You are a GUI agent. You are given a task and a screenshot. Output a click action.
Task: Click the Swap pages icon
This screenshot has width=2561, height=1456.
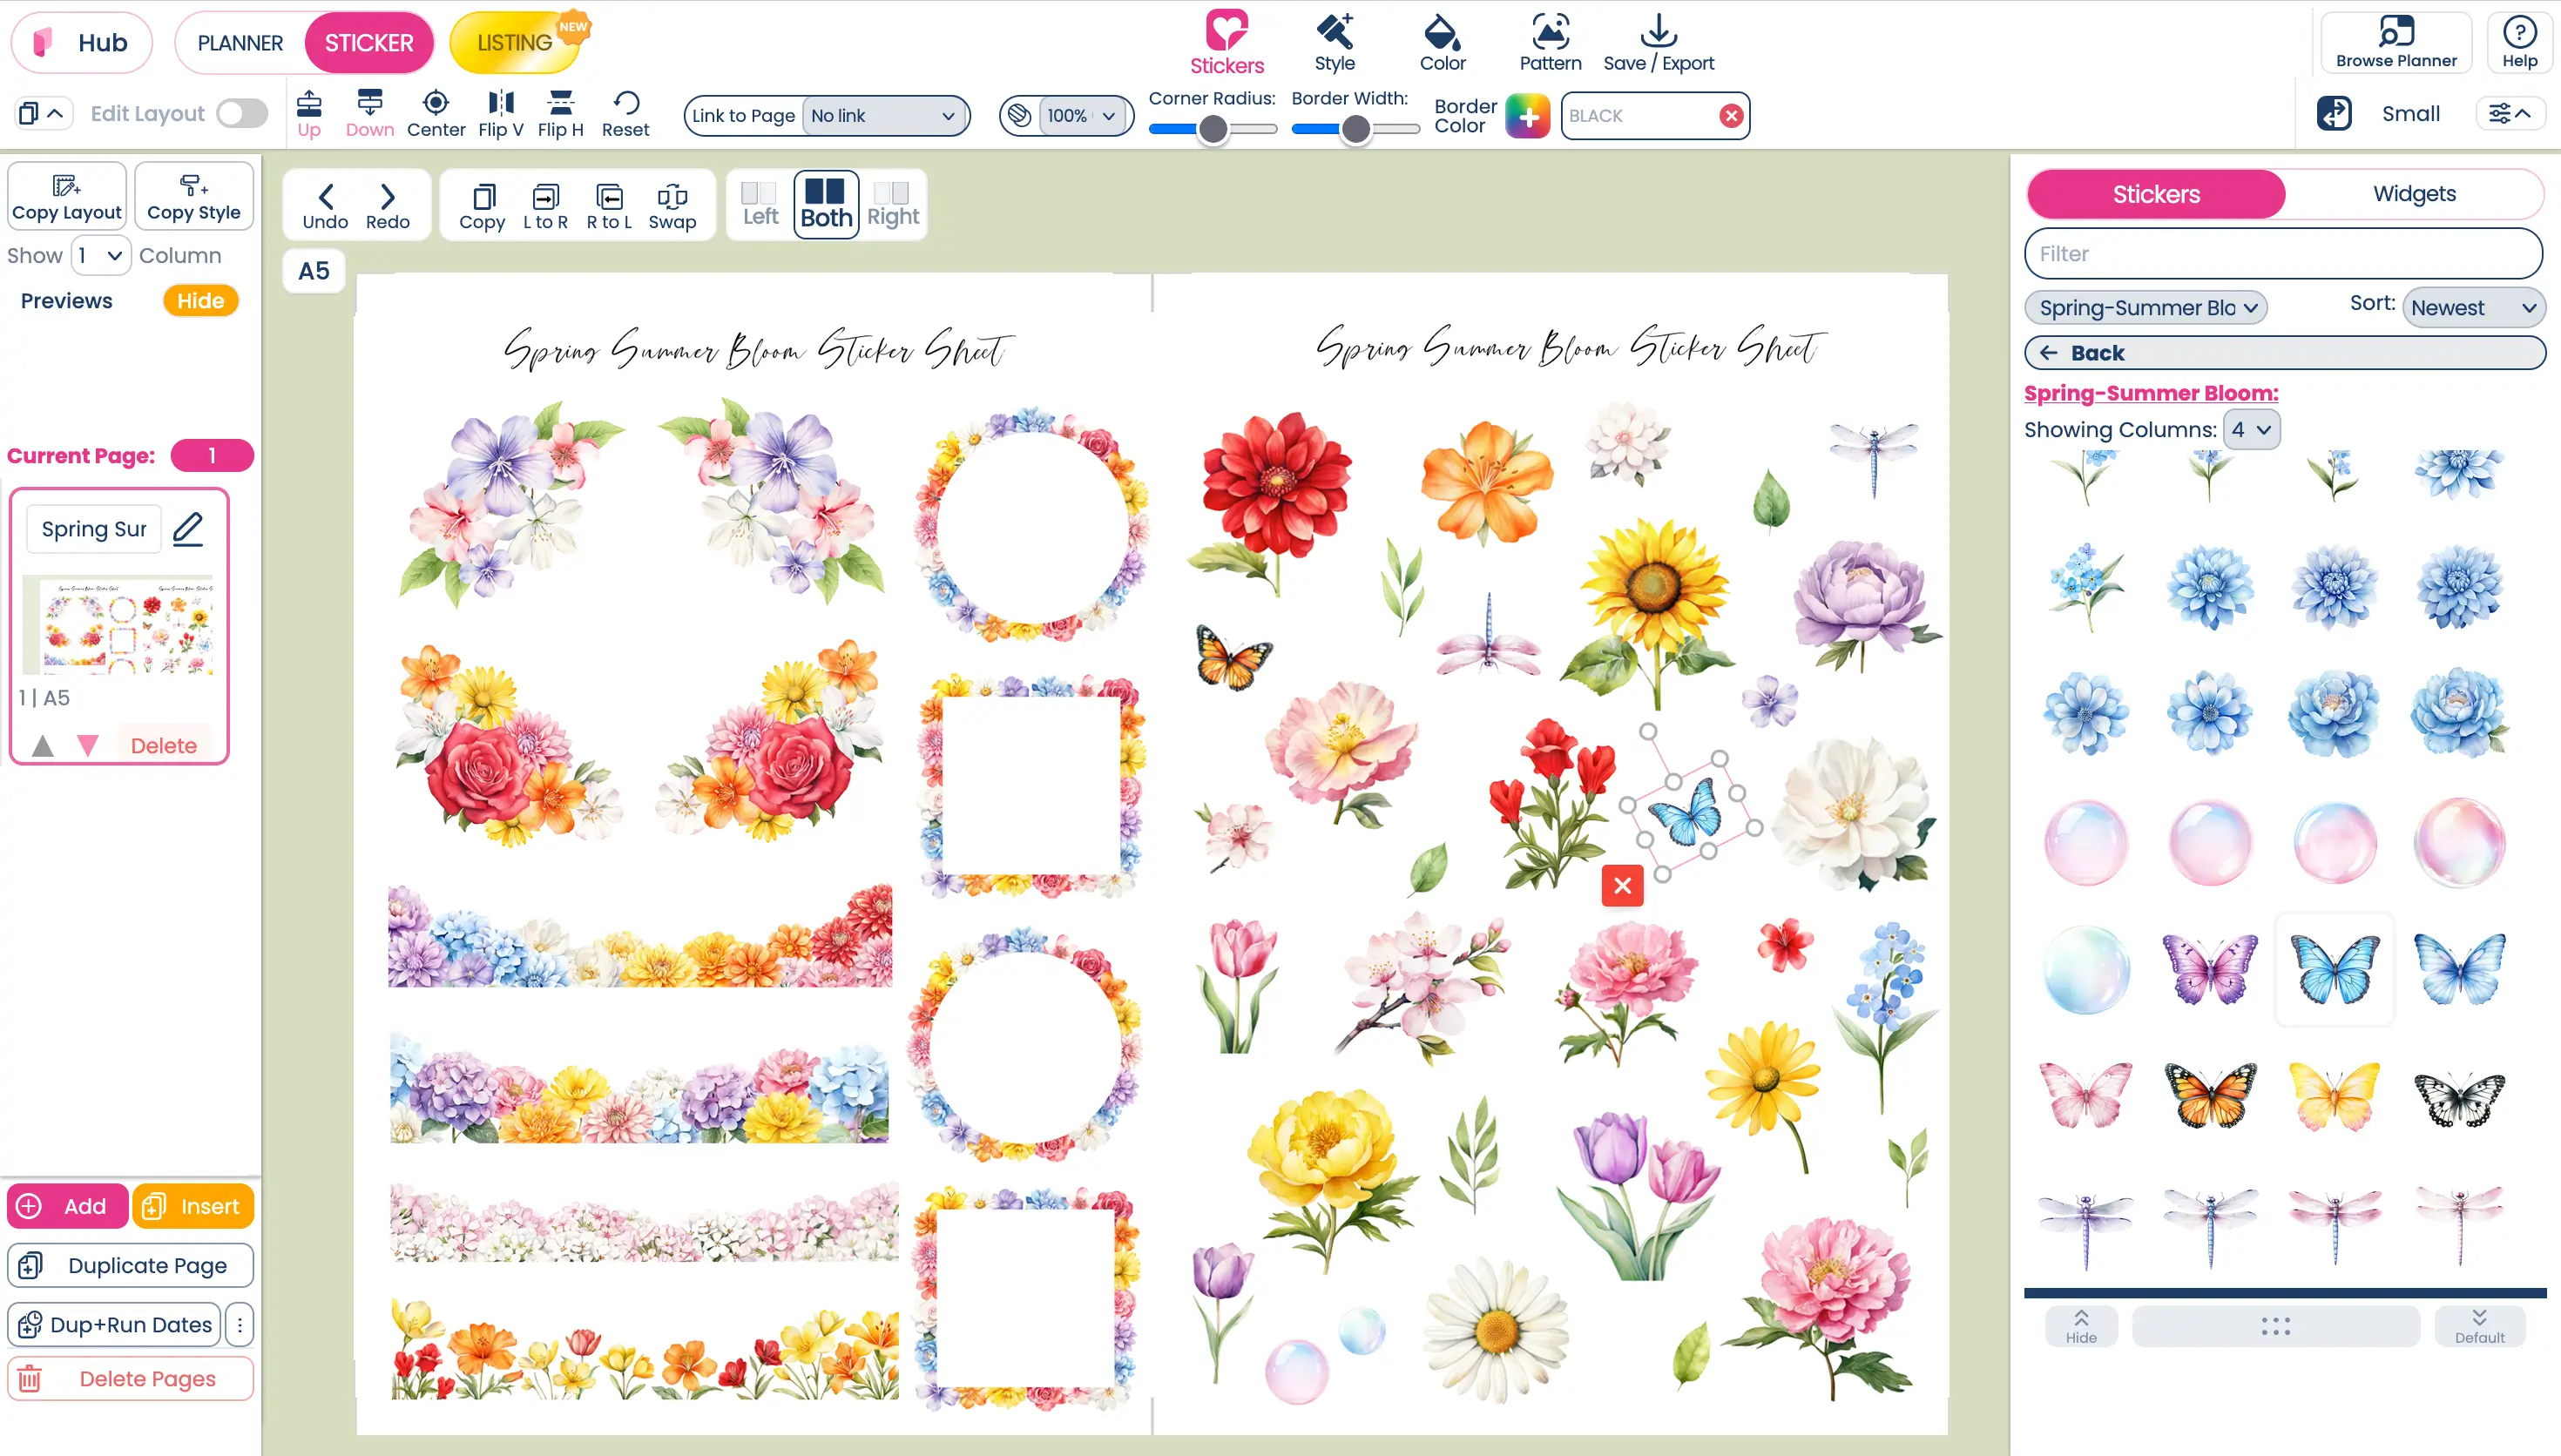(x=672, y=197)
